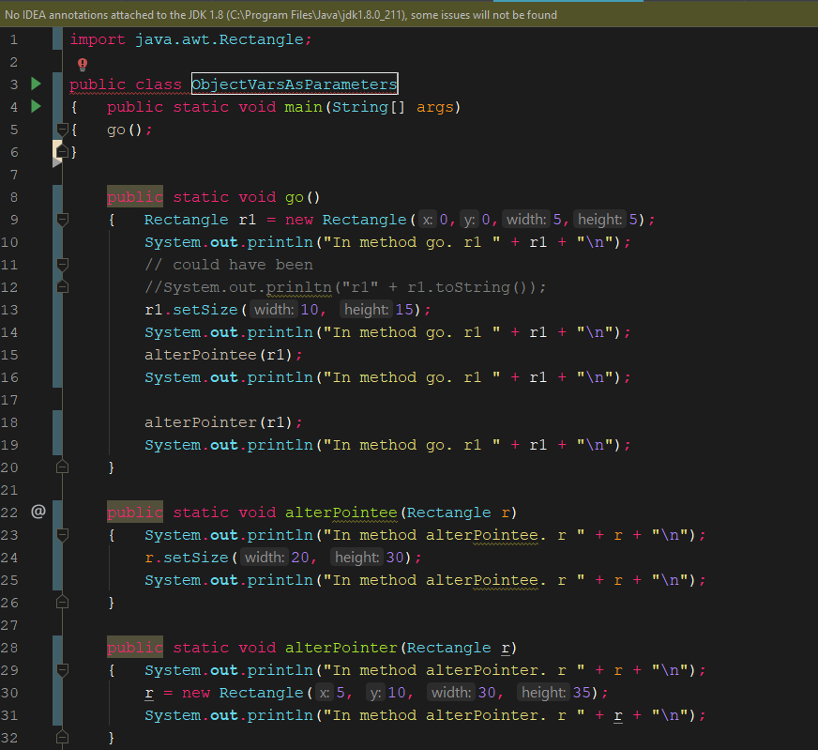The width and height of the screenshot is (818, 750).
Task: Click 'new Rectangle' on line 30
Action: 243,693
